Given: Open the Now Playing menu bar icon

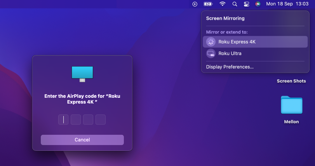Looking at the screenshot, I should [195, 4].
